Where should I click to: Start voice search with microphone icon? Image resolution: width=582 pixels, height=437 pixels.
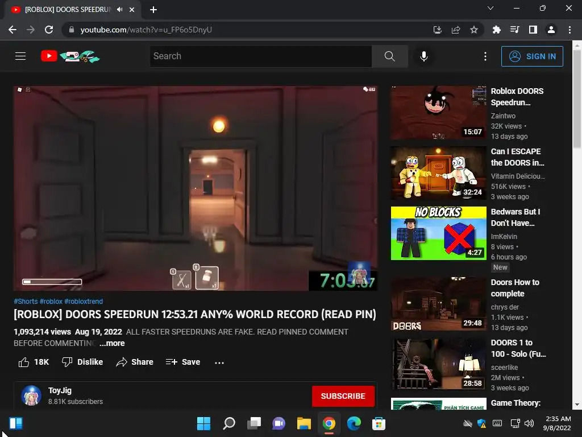click(424, 56)
